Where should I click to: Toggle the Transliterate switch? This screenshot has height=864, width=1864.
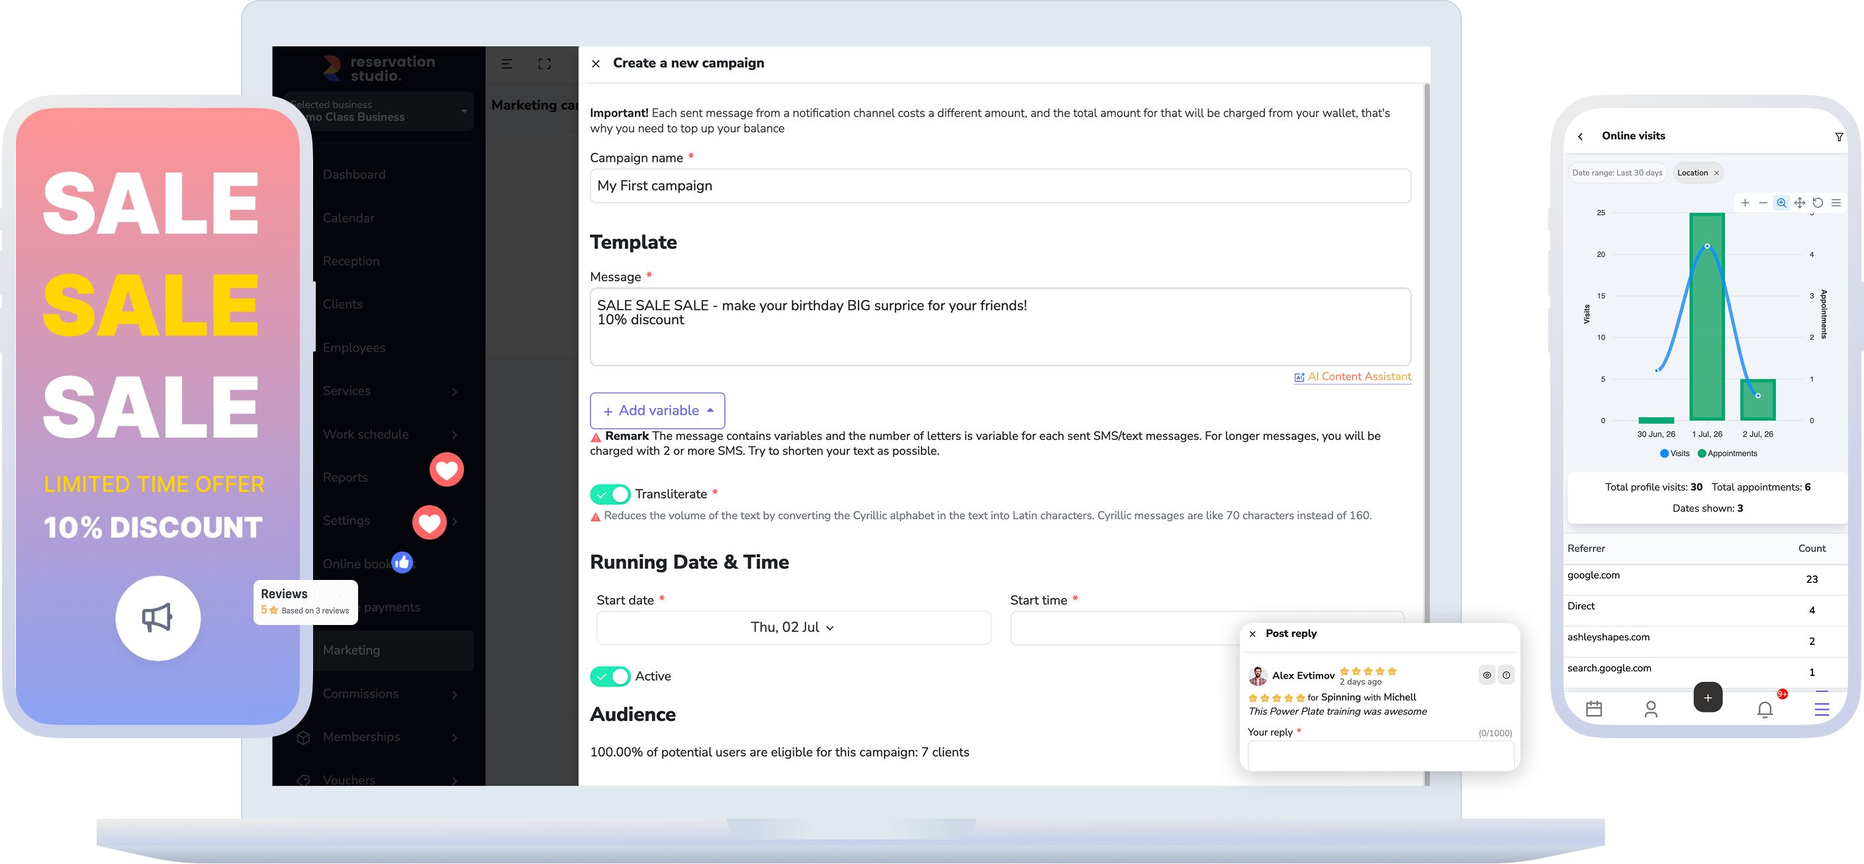click(610, 494)
